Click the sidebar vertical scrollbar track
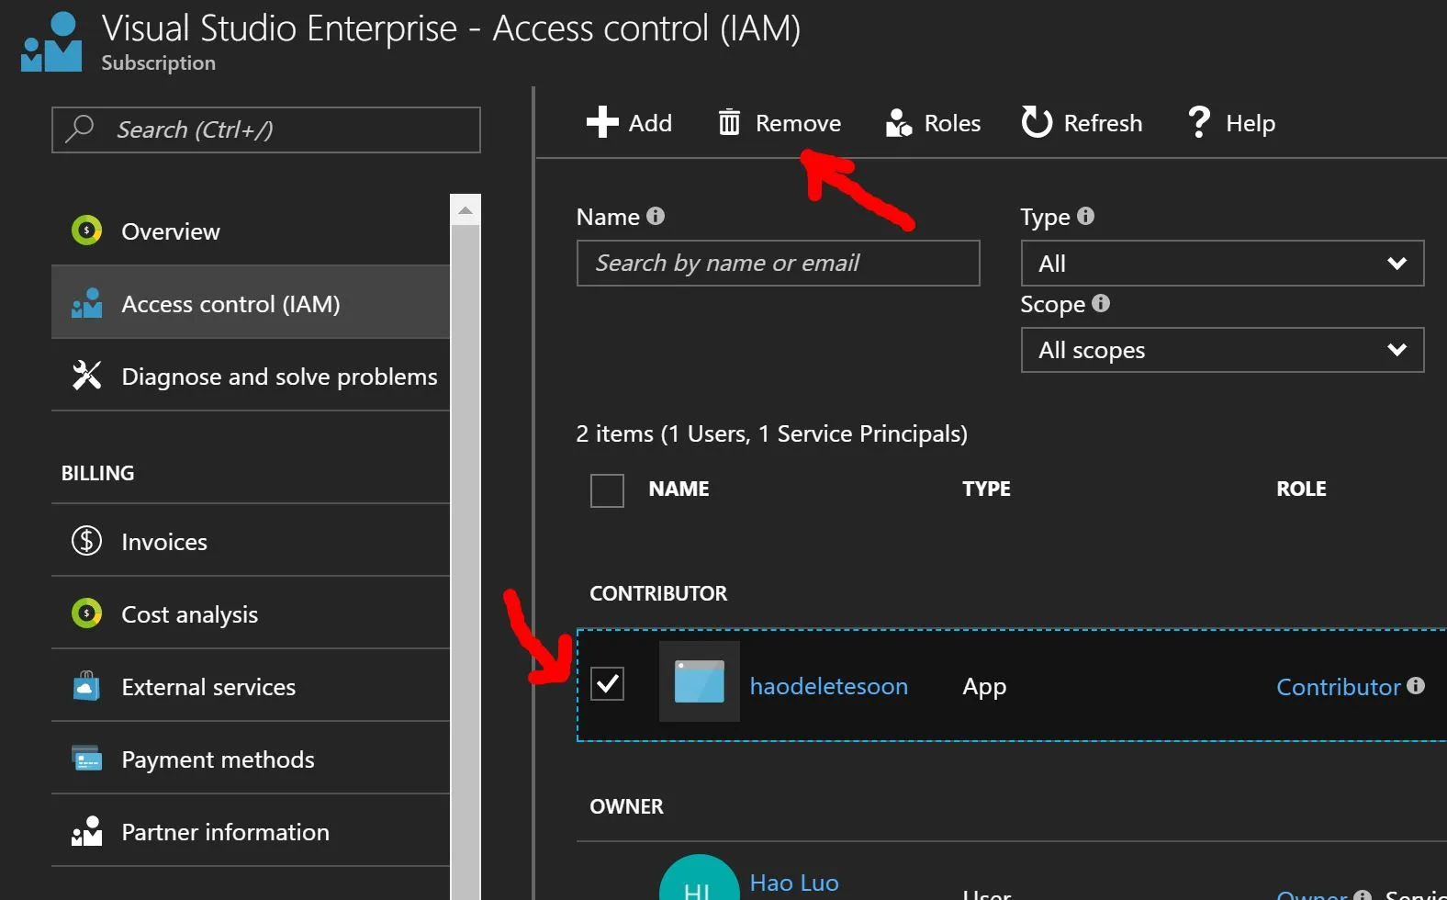The width and height of the screenshot is (1447, 900). pyautogui.click(x=466, y=562)
